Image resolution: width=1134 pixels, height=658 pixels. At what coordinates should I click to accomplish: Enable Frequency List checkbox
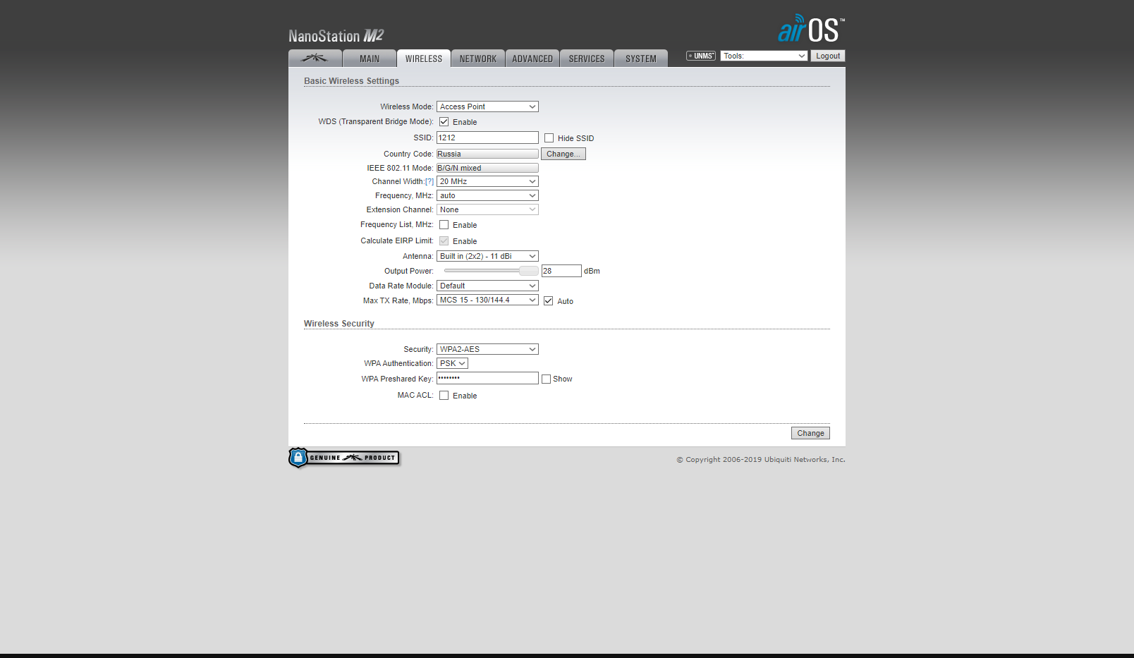tap(444, 225)
